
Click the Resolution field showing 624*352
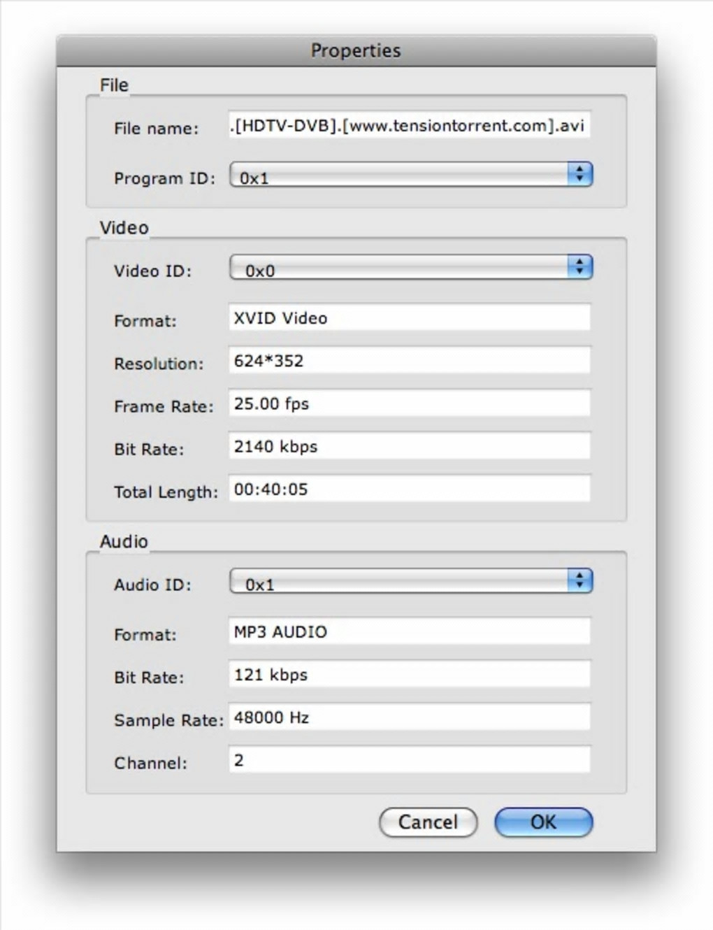click(409, 361)
